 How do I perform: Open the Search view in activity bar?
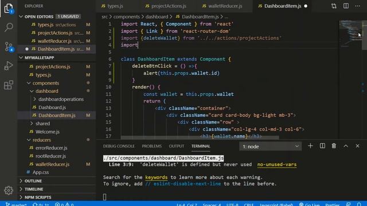click(9, 27)
